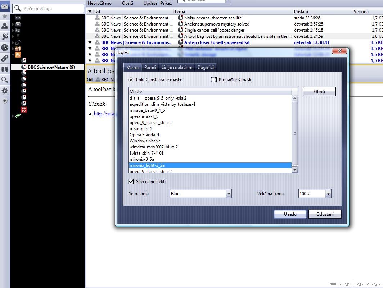
Task: Expand the labels exclamation tree node
Action: 13,36
